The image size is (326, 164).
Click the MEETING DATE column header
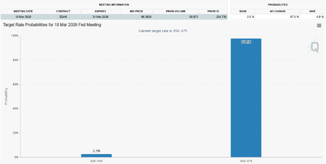[23, 12]
